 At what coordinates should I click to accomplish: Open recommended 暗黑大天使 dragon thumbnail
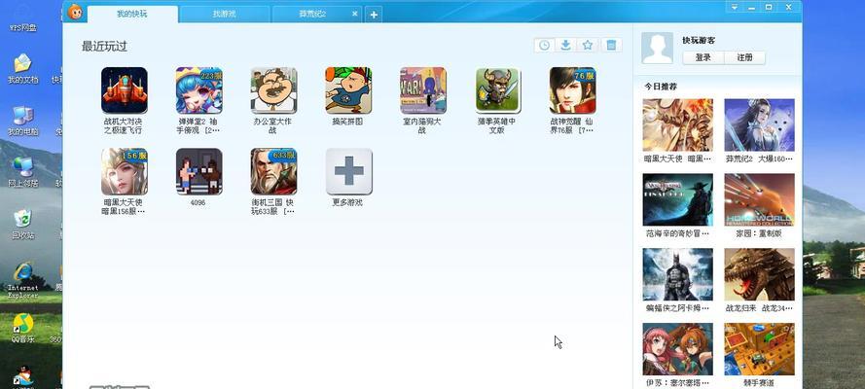tap(677, 125)
